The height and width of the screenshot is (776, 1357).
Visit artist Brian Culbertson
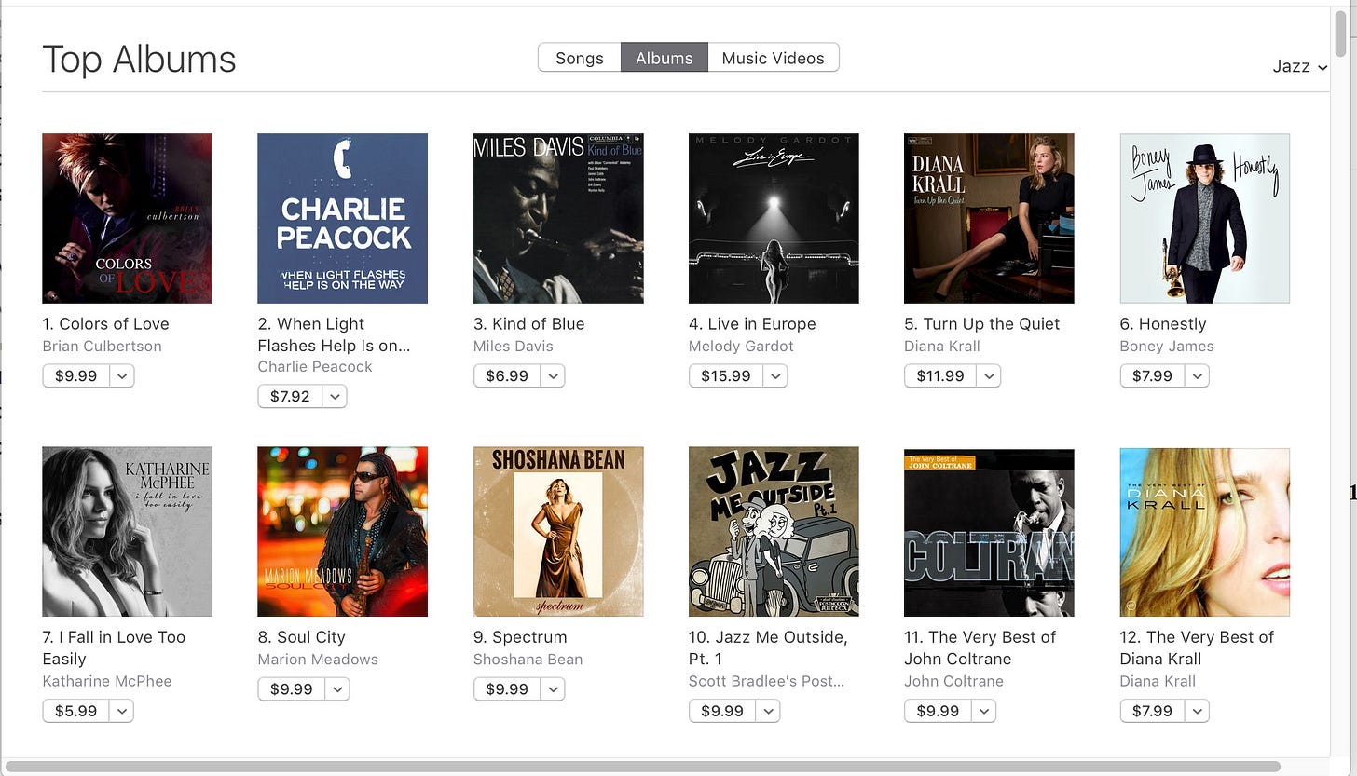pyautogui.click(x=103, y=347)
